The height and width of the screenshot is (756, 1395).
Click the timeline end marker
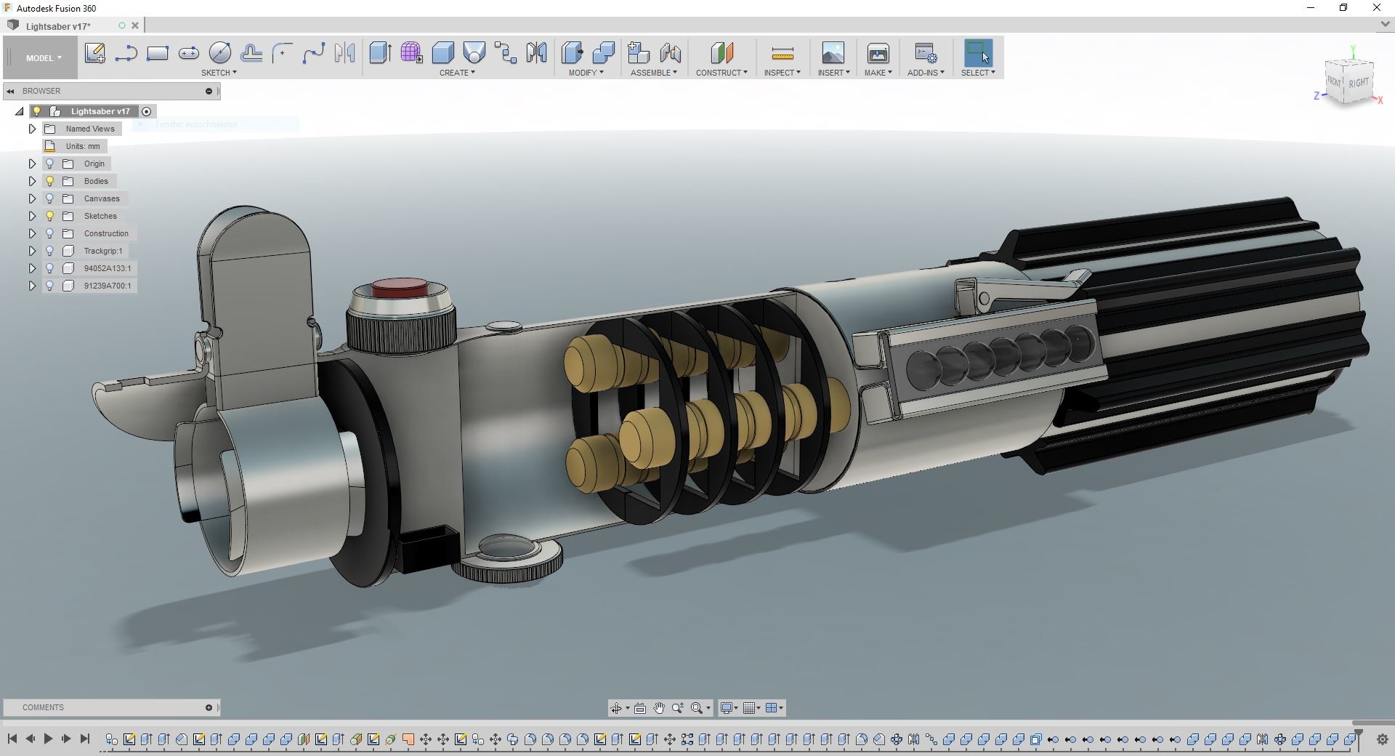[x=1359, y=739]
